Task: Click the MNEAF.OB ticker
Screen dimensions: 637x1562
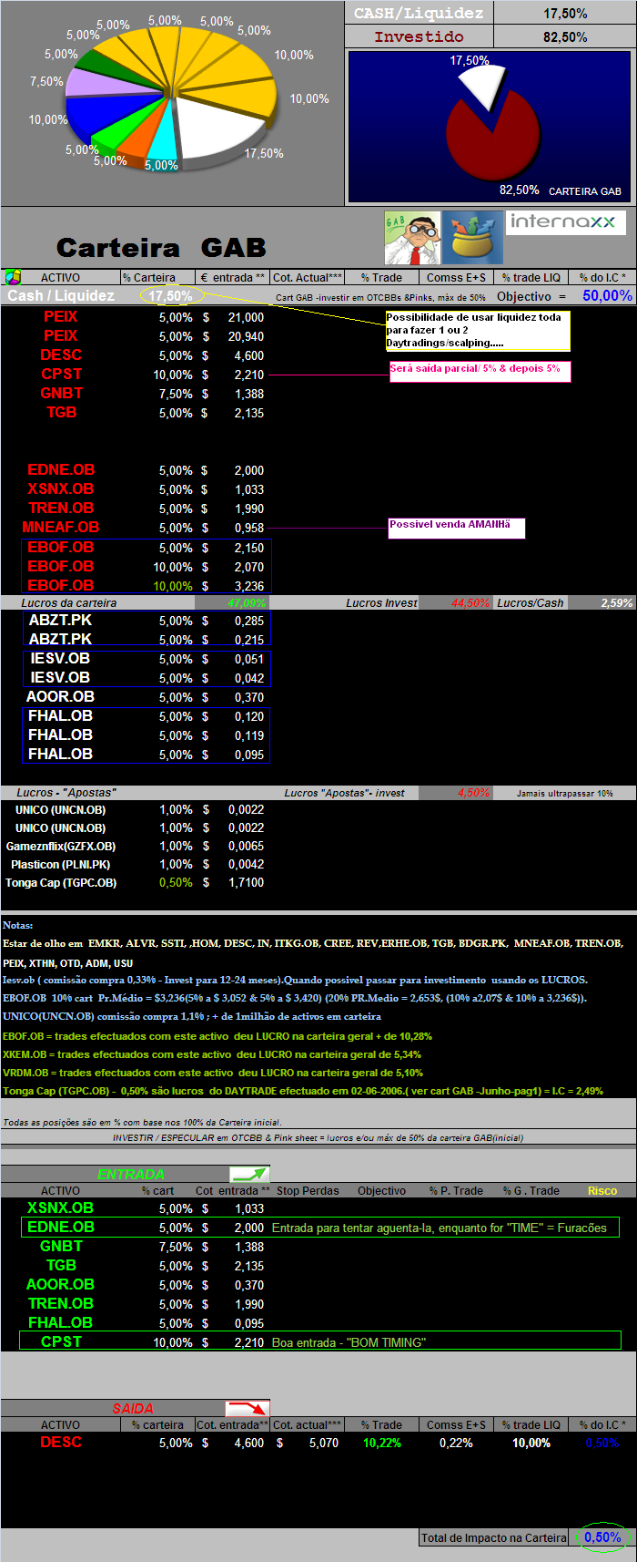Action: tap(61, 527)
